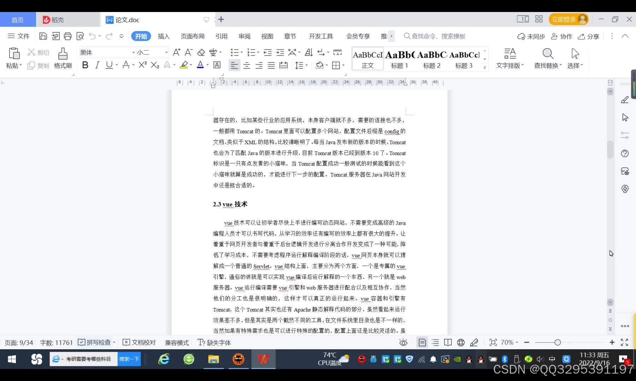Open the View ribbon tab

coord(267,36)
